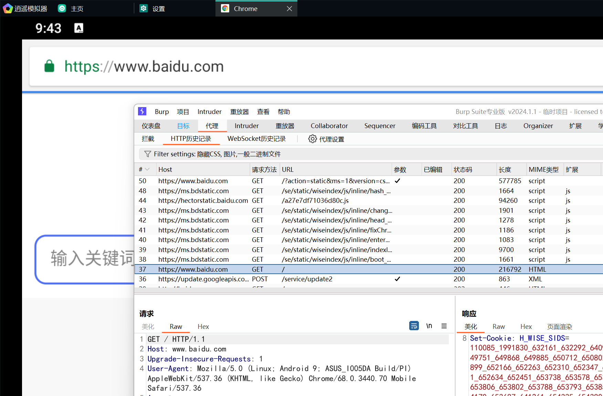Select history row 50 for www.baidu.com

click(193, 181)
